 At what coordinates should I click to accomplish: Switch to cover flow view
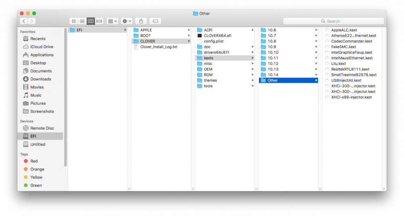click(99, 21)
